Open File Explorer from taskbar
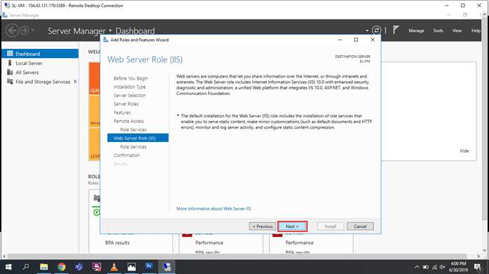The width and height of the screenshot is (489, 274). pos(43,267)
